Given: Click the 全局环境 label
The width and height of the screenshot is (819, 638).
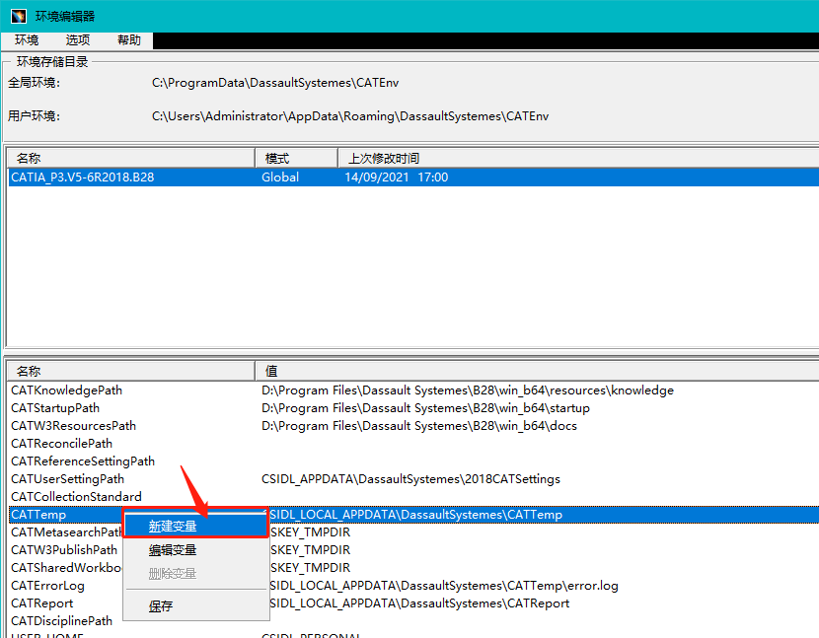Looking at the screenshot, I should click(34, 83).
